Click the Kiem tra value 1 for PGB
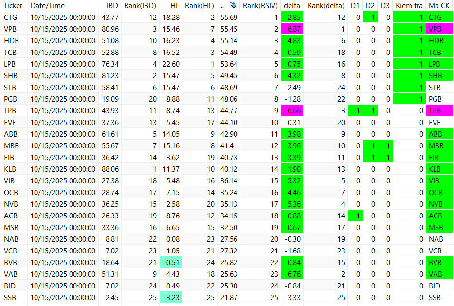Image resolution: width=454 pixels, height=306 pixels. [x=409, y=99]
